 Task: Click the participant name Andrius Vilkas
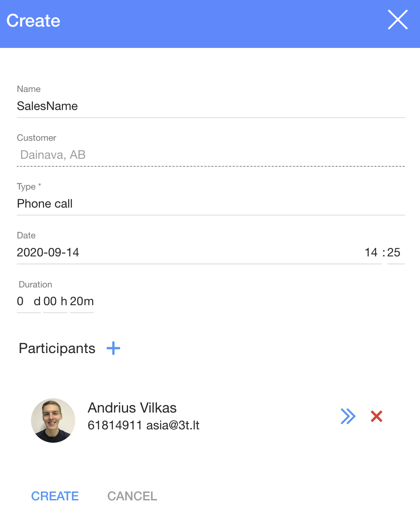[x=132, y=408]
